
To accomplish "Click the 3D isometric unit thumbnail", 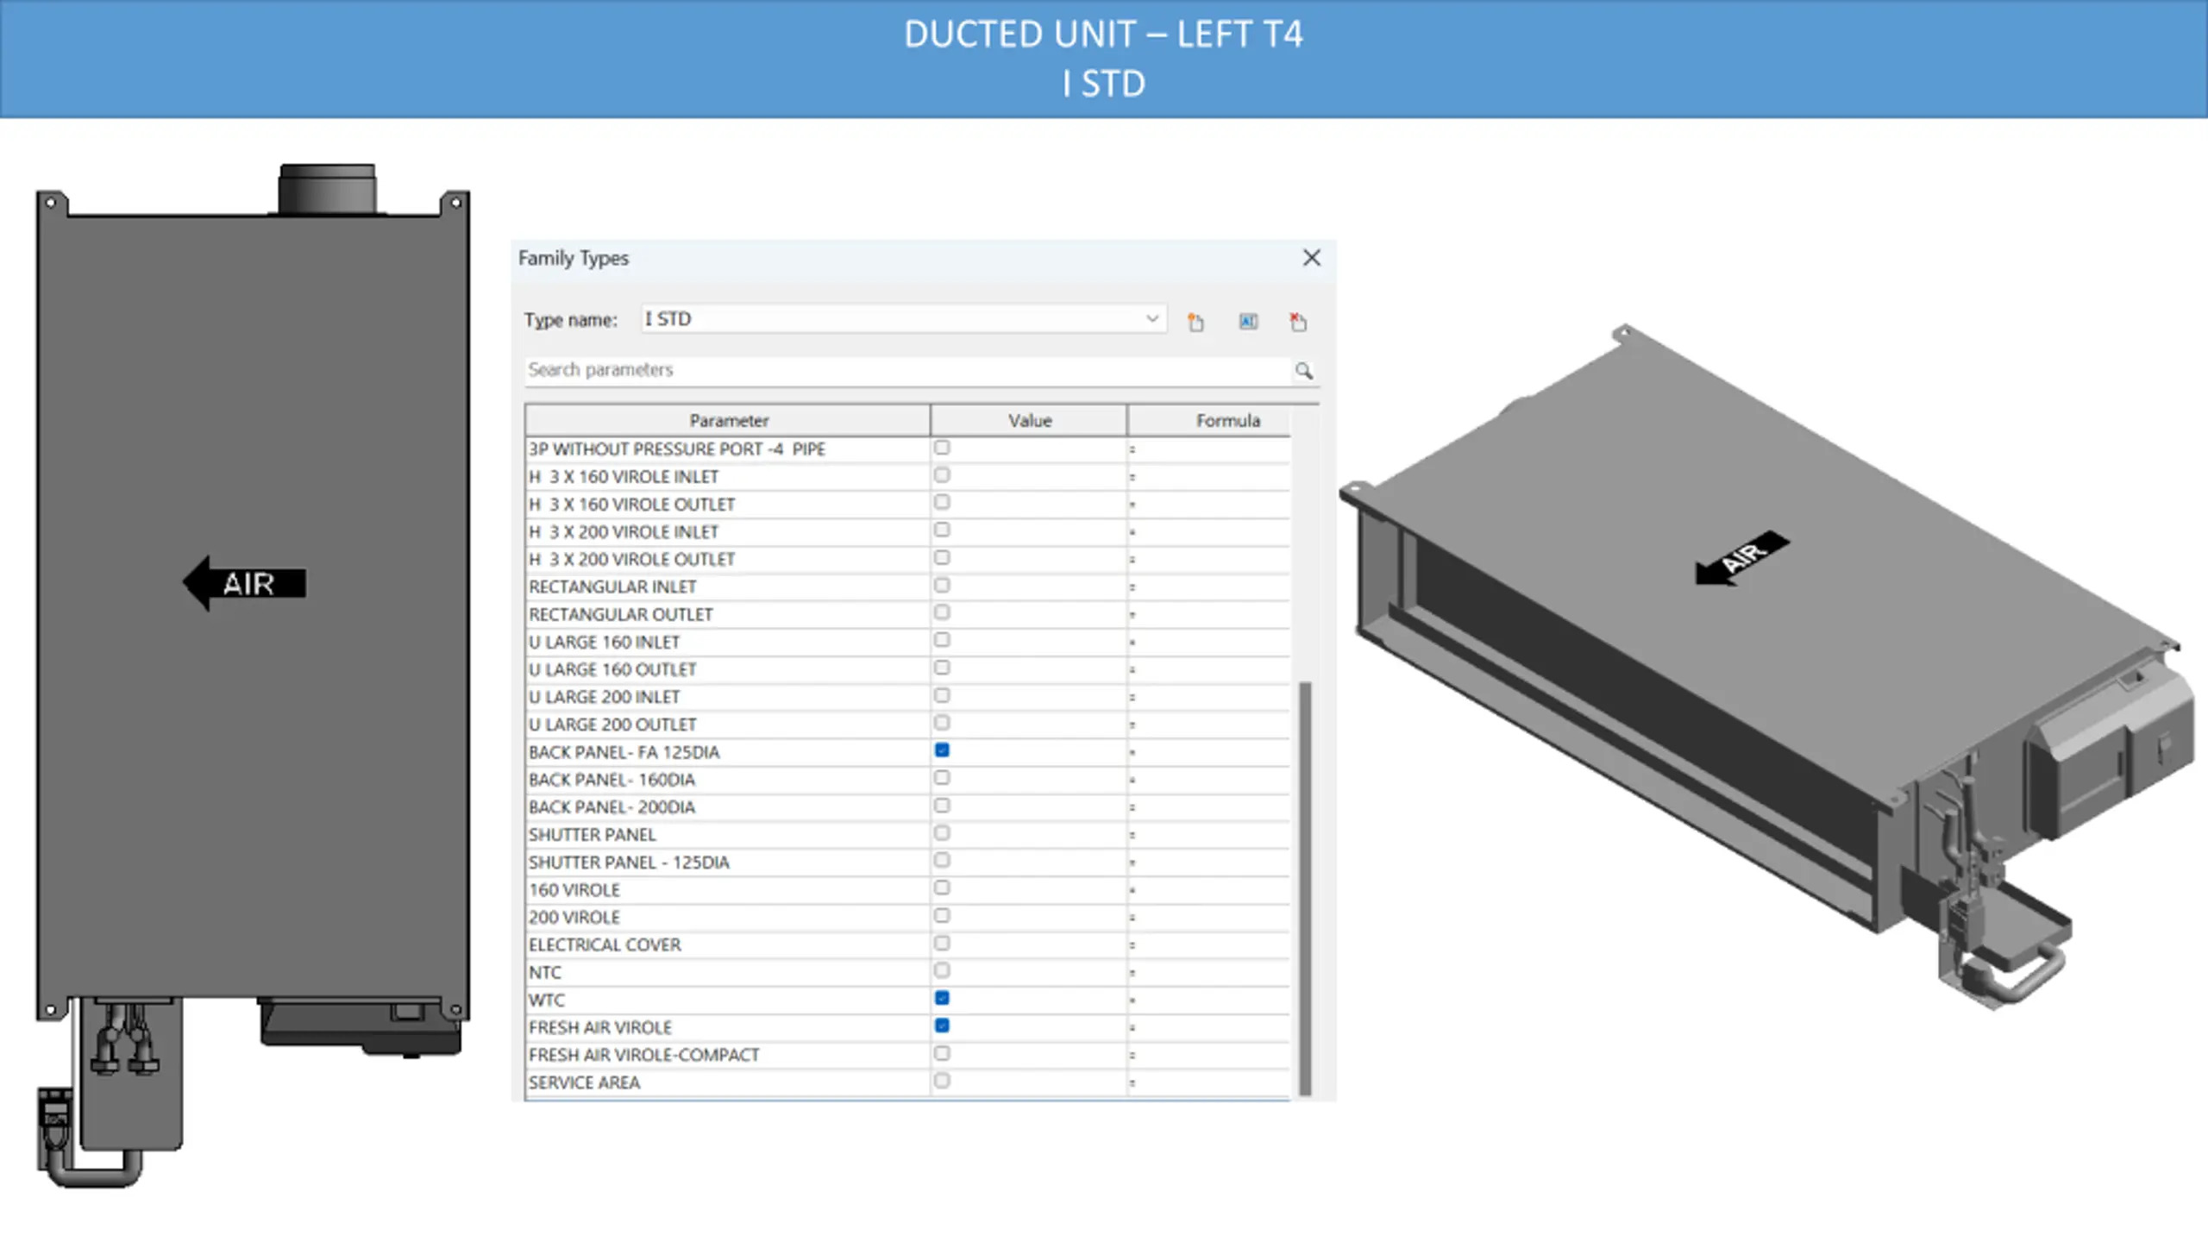I will coord(1768,666).
